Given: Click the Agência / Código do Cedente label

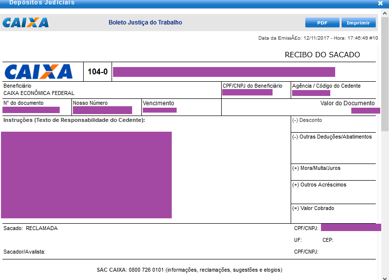Looking at the screenshot, I should pos(326,86).
